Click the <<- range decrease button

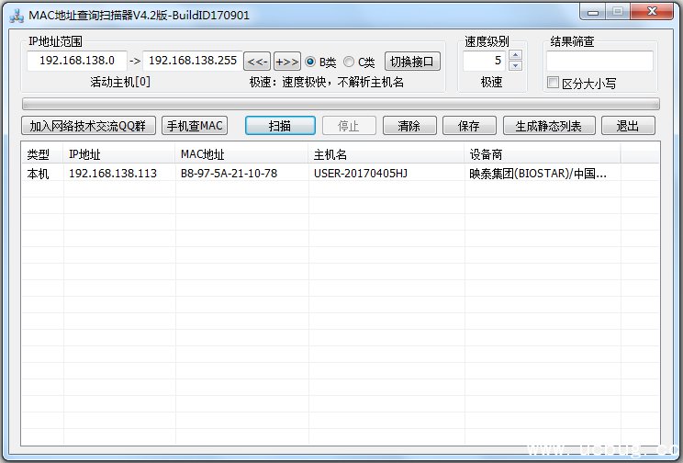point(258,62)
